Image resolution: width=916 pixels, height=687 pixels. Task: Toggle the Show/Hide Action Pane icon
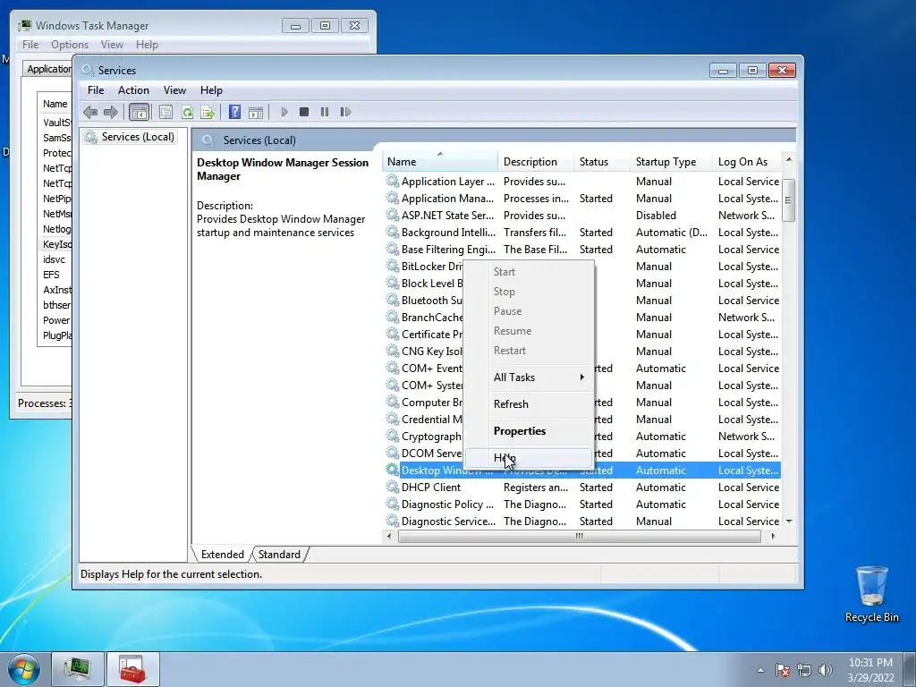click(x=256, y=112)
